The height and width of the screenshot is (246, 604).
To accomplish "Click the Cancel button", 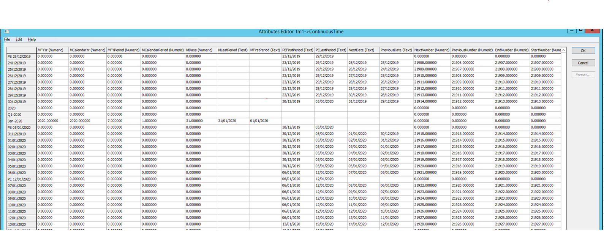I will [583, 63].
